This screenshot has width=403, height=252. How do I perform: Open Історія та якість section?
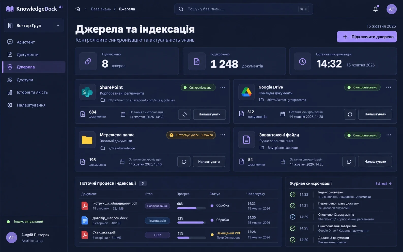click(x=34, y=92)
